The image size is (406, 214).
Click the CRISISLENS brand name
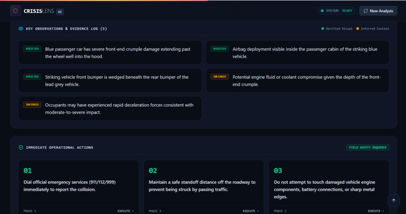pos(39,11)
